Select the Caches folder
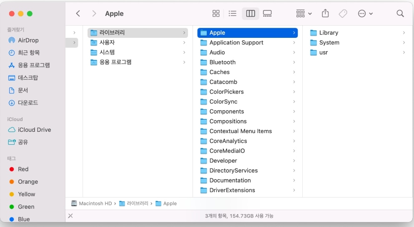The width and height of the screenshot is (414, 227). pyautogui.click(x=247, y=72)
